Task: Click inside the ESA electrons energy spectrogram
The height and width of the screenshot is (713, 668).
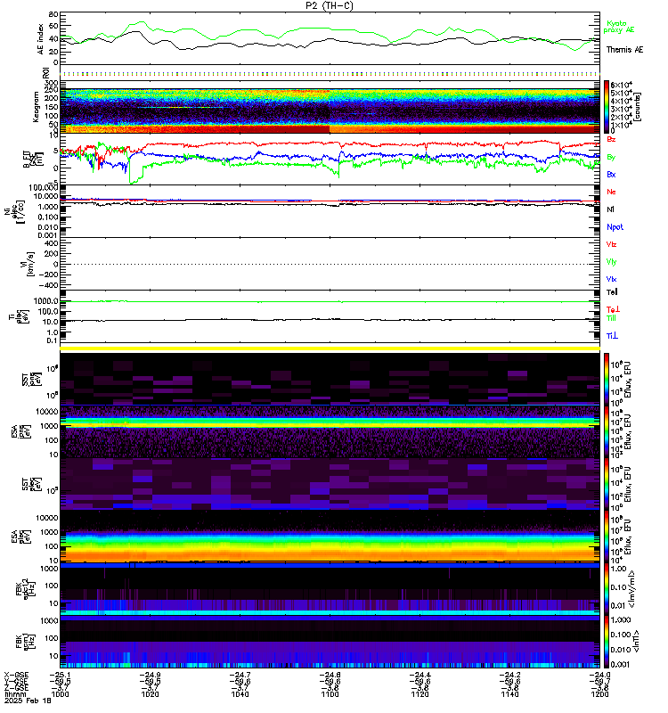Action: (330, 537)
